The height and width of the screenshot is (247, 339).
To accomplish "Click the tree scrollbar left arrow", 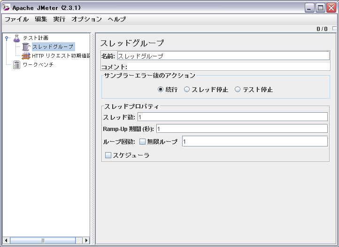I will coord(6,240).
